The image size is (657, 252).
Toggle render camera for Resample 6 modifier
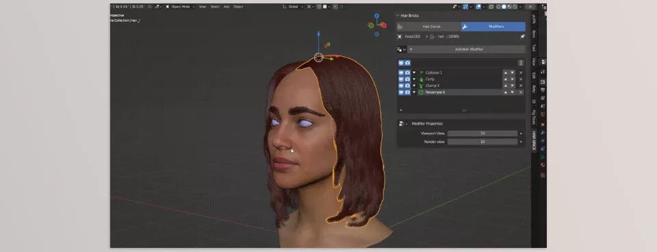point(407,92)
